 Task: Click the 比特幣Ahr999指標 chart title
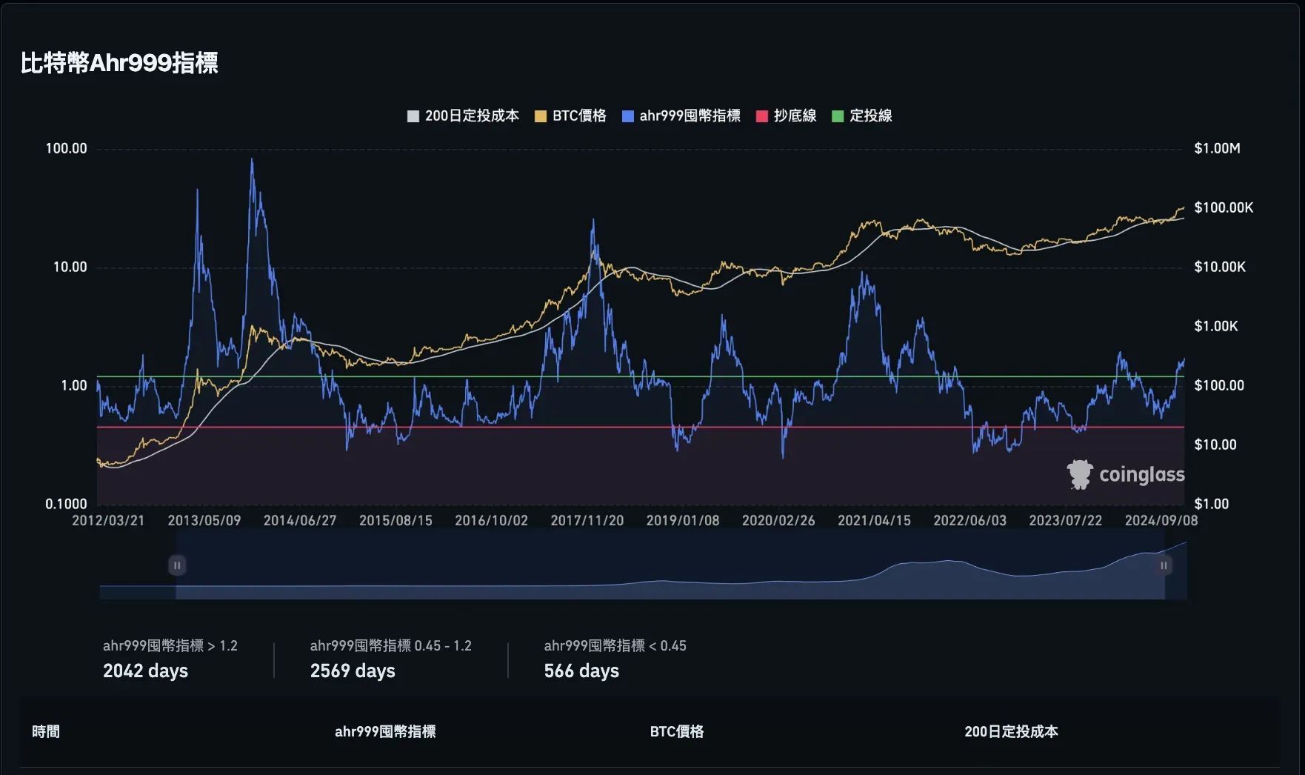pyautogui.click(x=119, y=64)
